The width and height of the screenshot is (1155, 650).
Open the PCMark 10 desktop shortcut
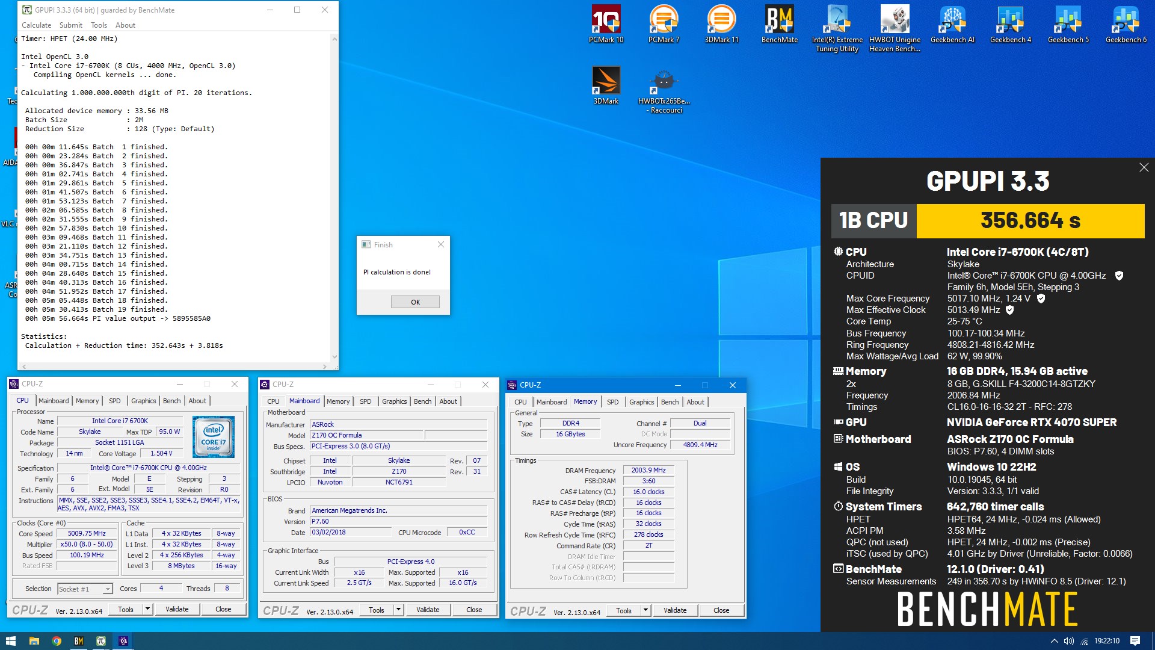(606, 24)
